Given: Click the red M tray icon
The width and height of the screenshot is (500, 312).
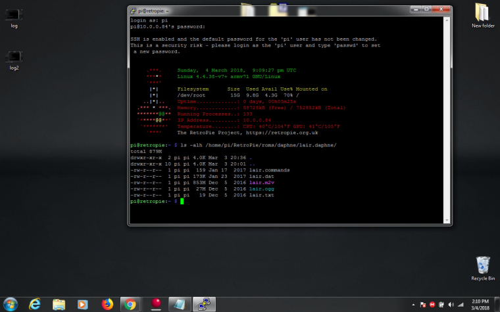Looking at the screenshot, I should (x=432, y=305).
